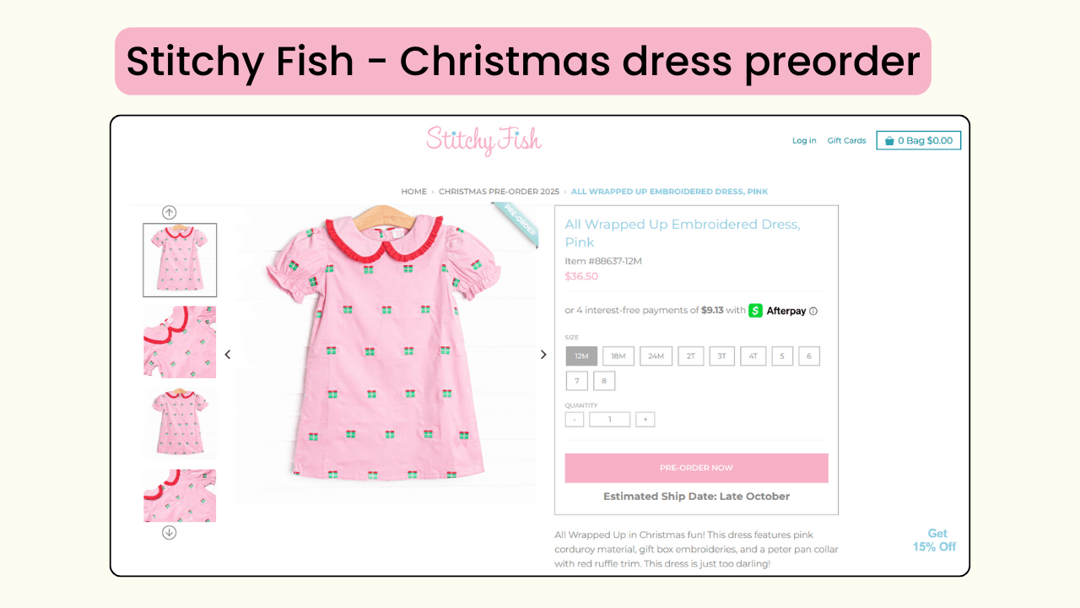
Task: Click the Afterpay info icon
Action: tap(813, 311)
